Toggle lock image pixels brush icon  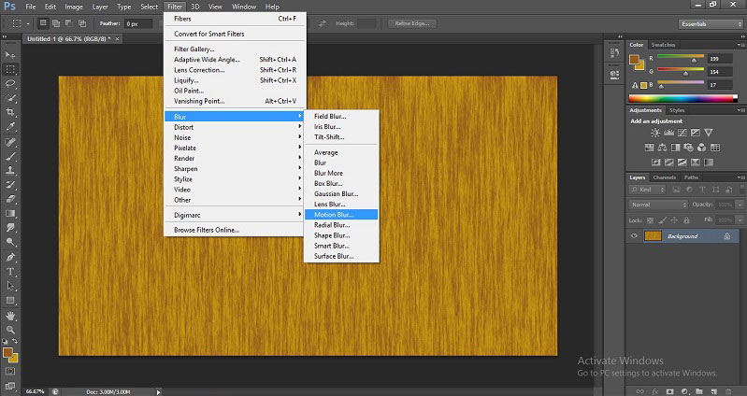(x=662, y=220)
